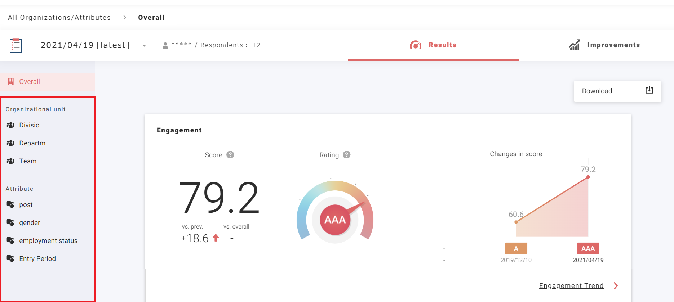Select employment status attribute
This screenshot has height=302, width=674.
pyautogui.click(x=48, y=241)
